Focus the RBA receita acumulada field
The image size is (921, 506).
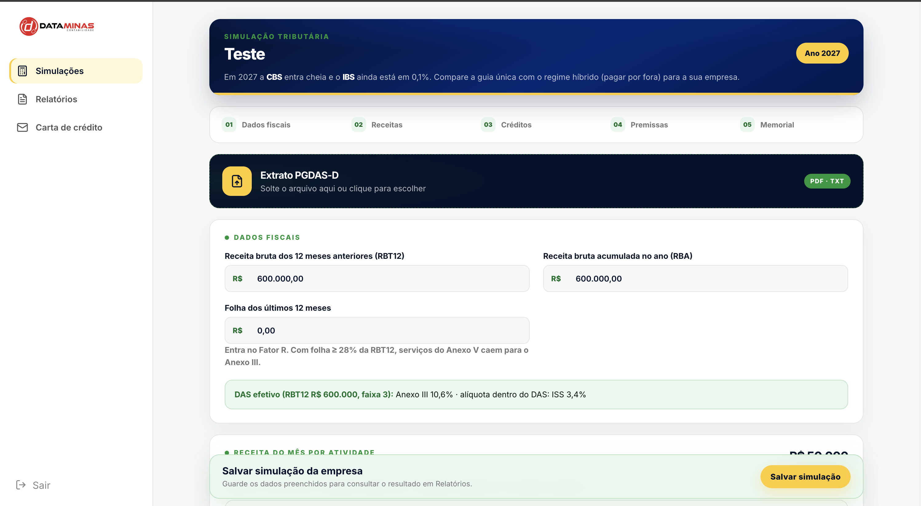(x=695, y=278)
